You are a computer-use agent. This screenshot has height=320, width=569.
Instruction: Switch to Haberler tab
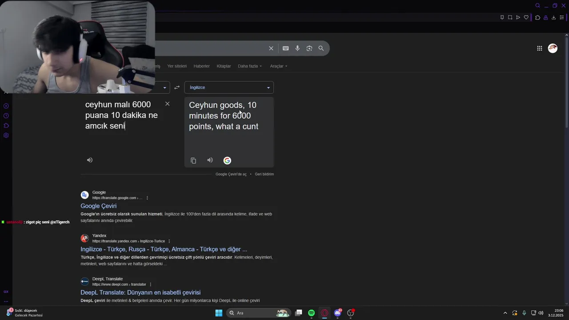point(201,66)
